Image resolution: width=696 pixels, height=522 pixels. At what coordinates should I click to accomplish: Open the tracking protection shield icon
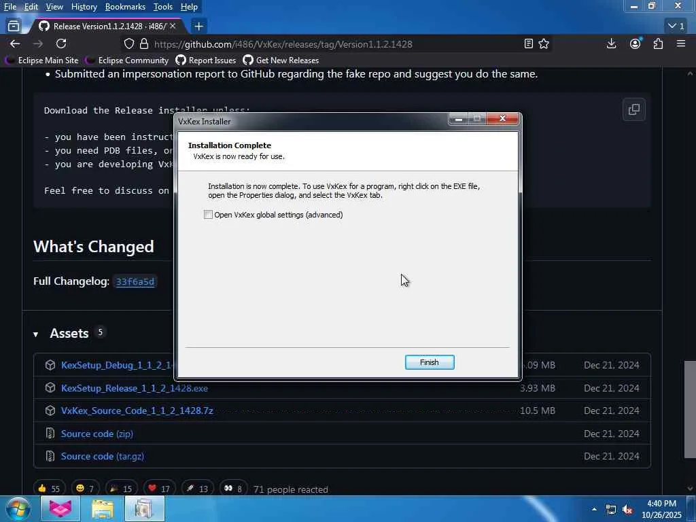tap(128, 44)
